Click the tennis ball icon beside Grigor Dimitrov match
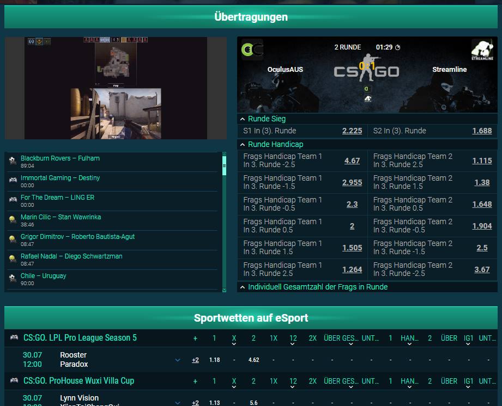502x406 pixels. coord(13,239)
